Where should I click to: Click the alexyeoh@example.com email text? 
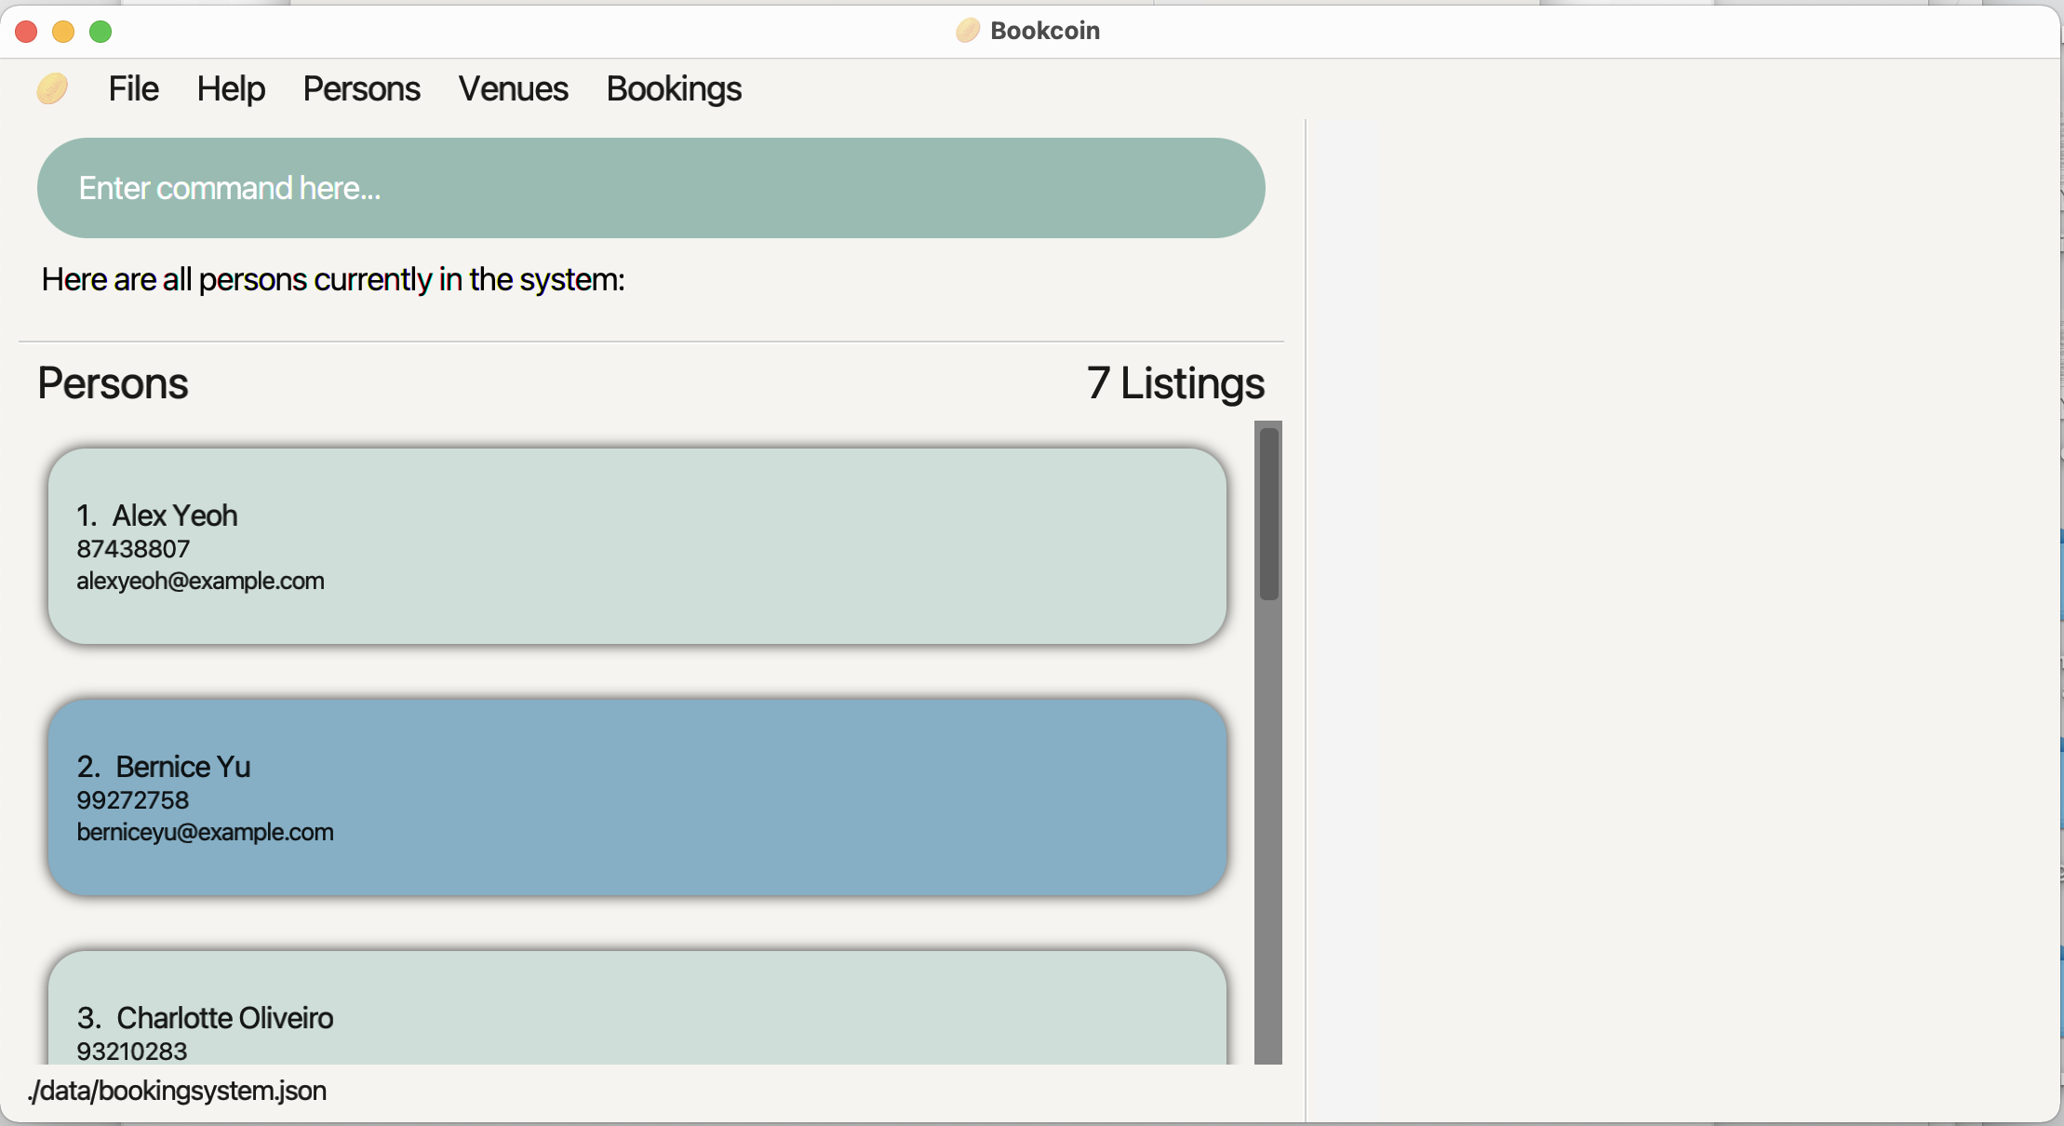200,581
